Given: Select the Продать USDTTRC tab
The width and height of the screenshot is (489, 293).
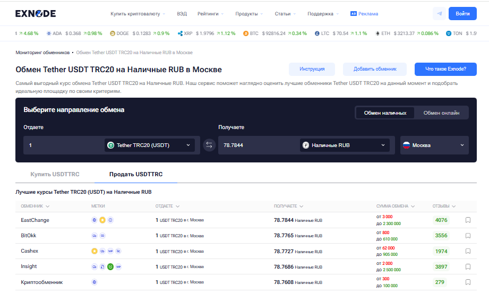Looking at the screenshot, I should [x=136, y=174].
